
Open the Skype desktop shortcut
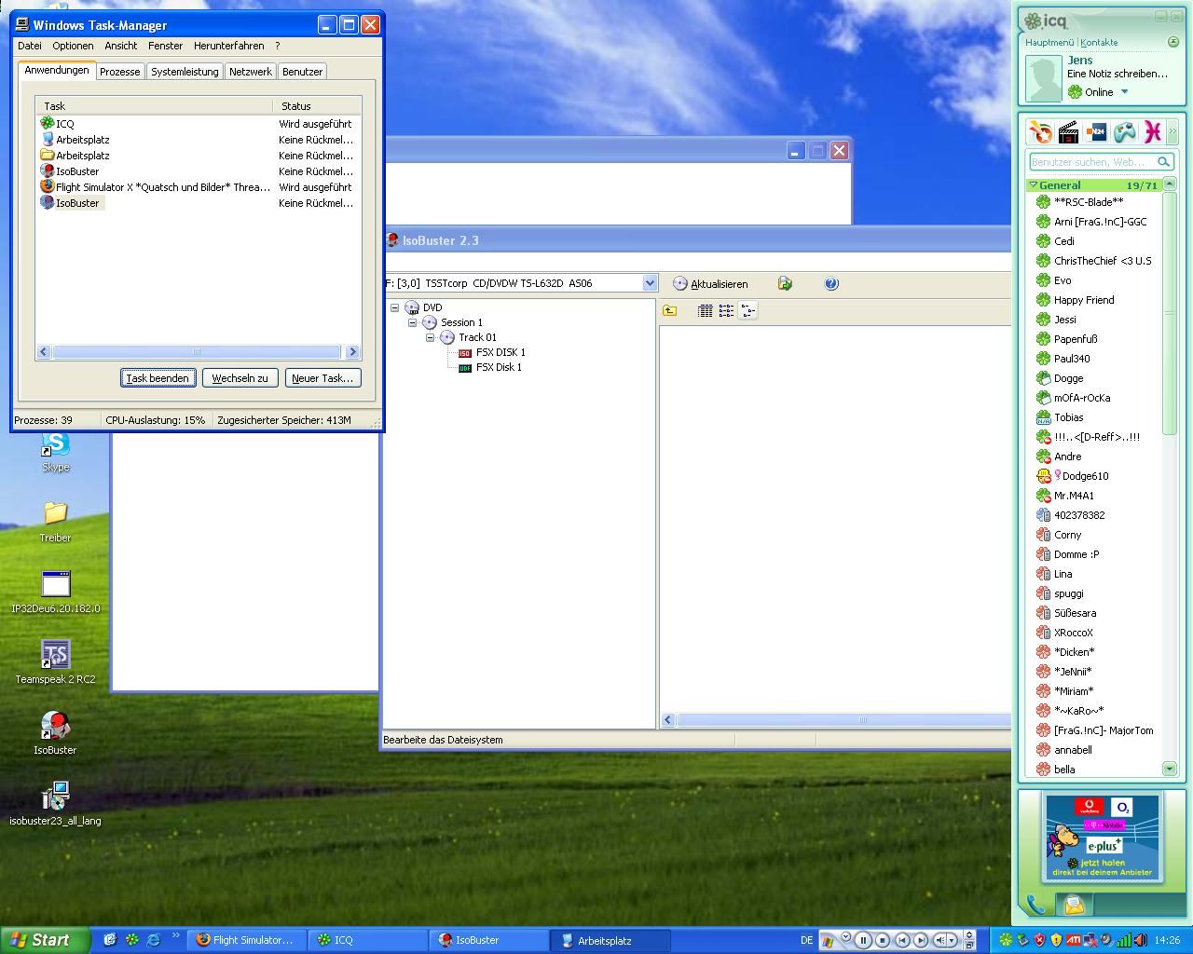[x=56, y=451]
